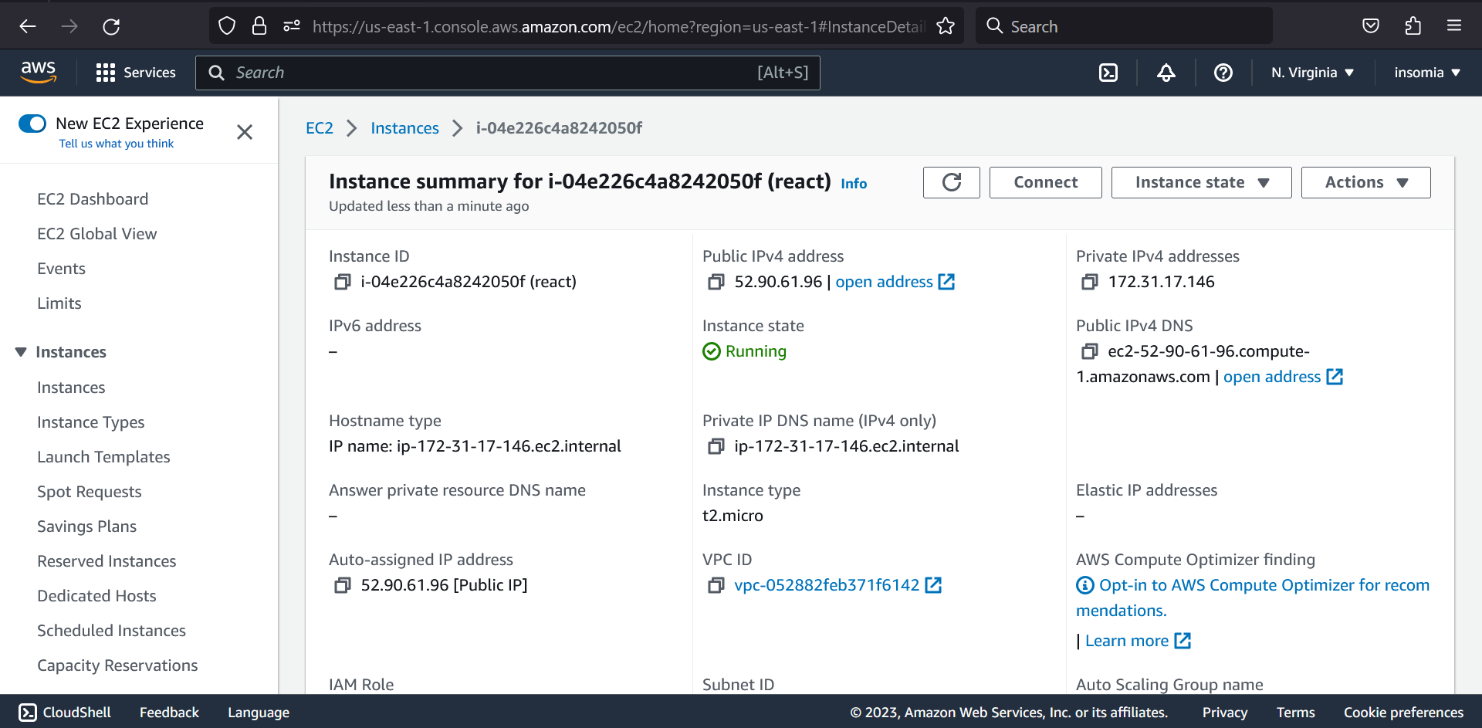Screen dimensions: 1482x728
Task: Open the Instance state menu
Action: click(x=1200, y=182)
